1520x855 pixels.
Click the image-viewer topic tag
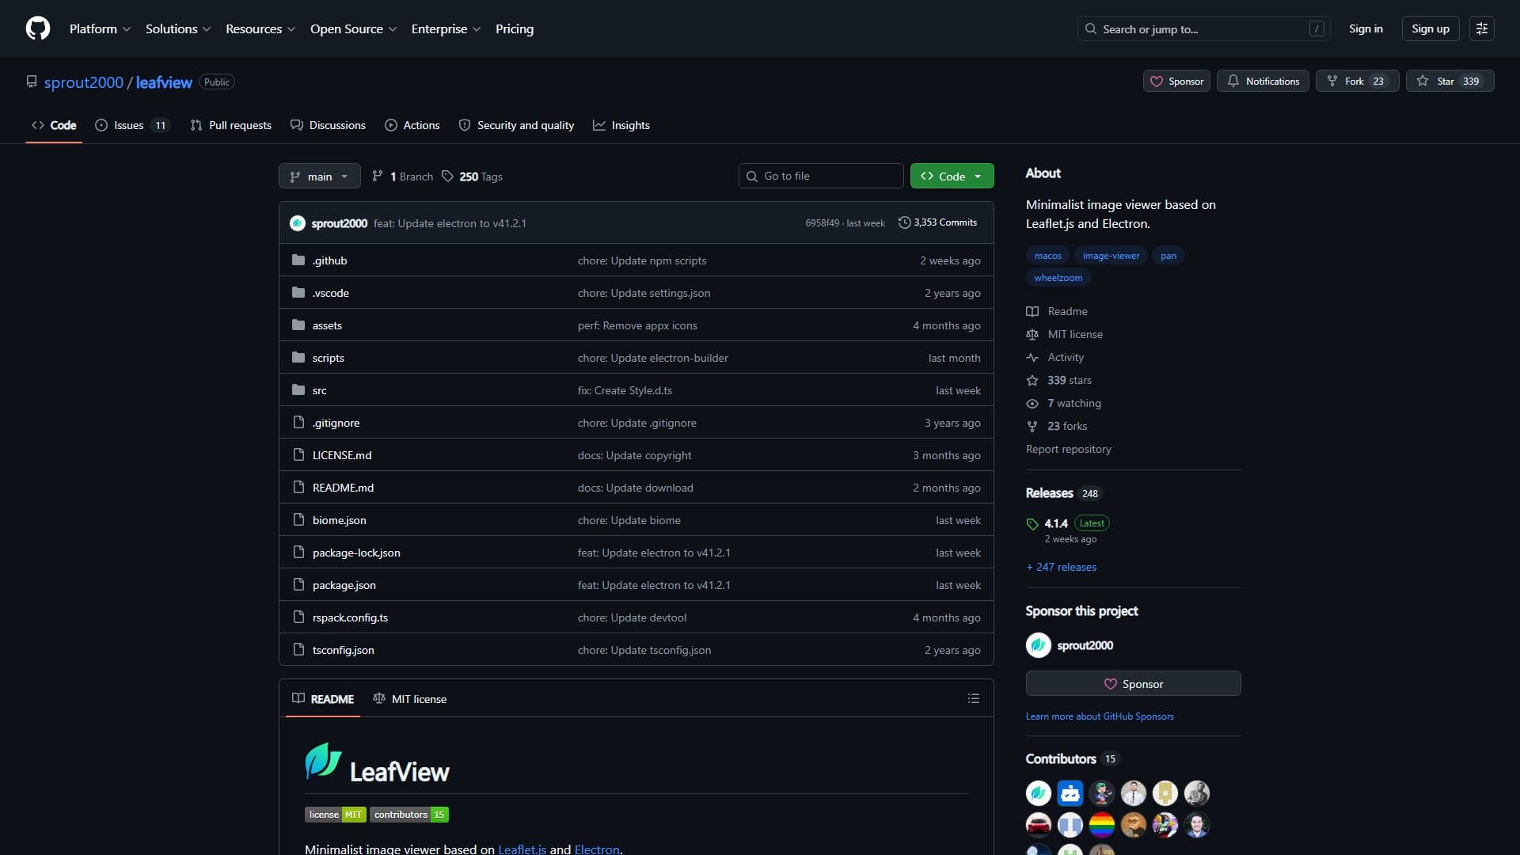pos(1111,256)
